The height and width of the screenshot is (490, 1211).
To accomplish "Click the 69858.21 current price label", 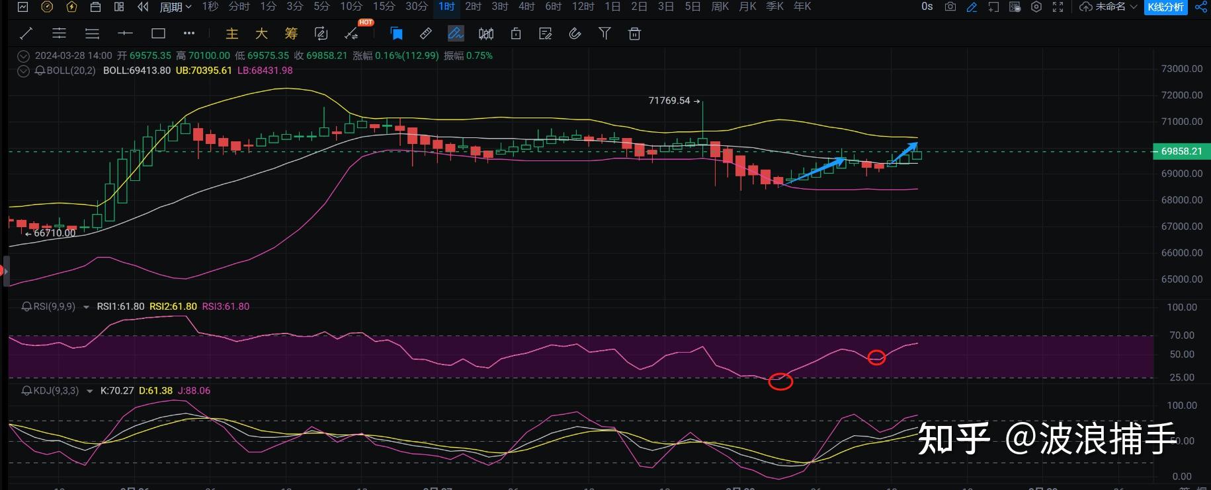I will click(x=1181, y=151).
